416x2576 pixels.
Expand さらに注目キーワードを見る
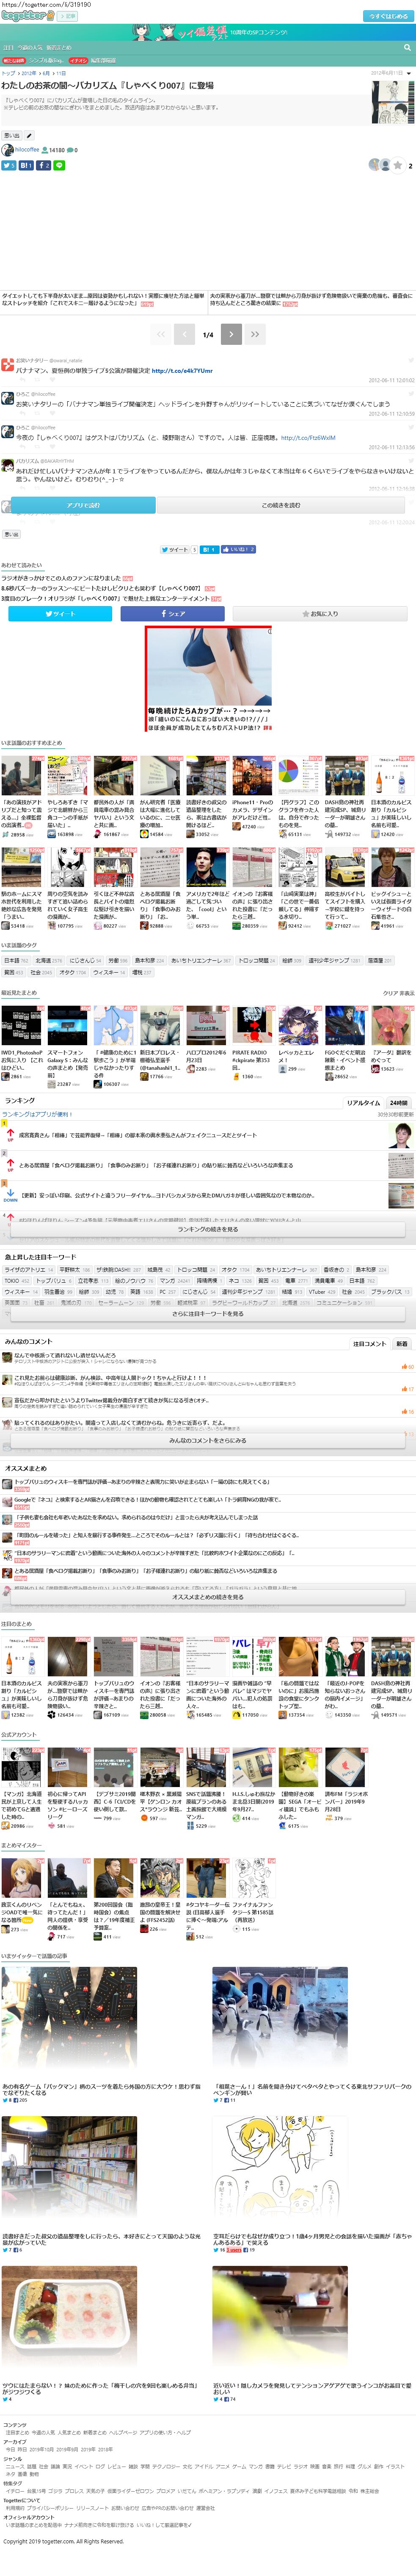click(207, 1314)
